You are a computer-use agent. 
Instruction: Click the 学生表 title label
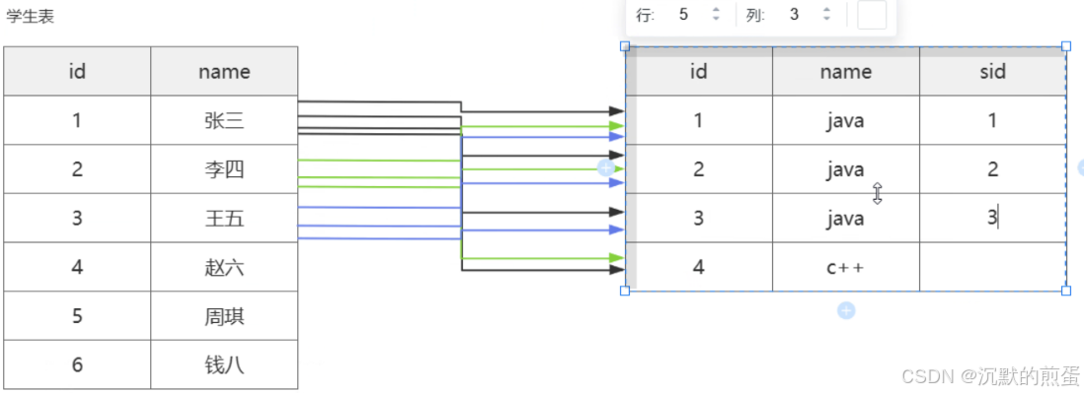(x=31, y=18)
